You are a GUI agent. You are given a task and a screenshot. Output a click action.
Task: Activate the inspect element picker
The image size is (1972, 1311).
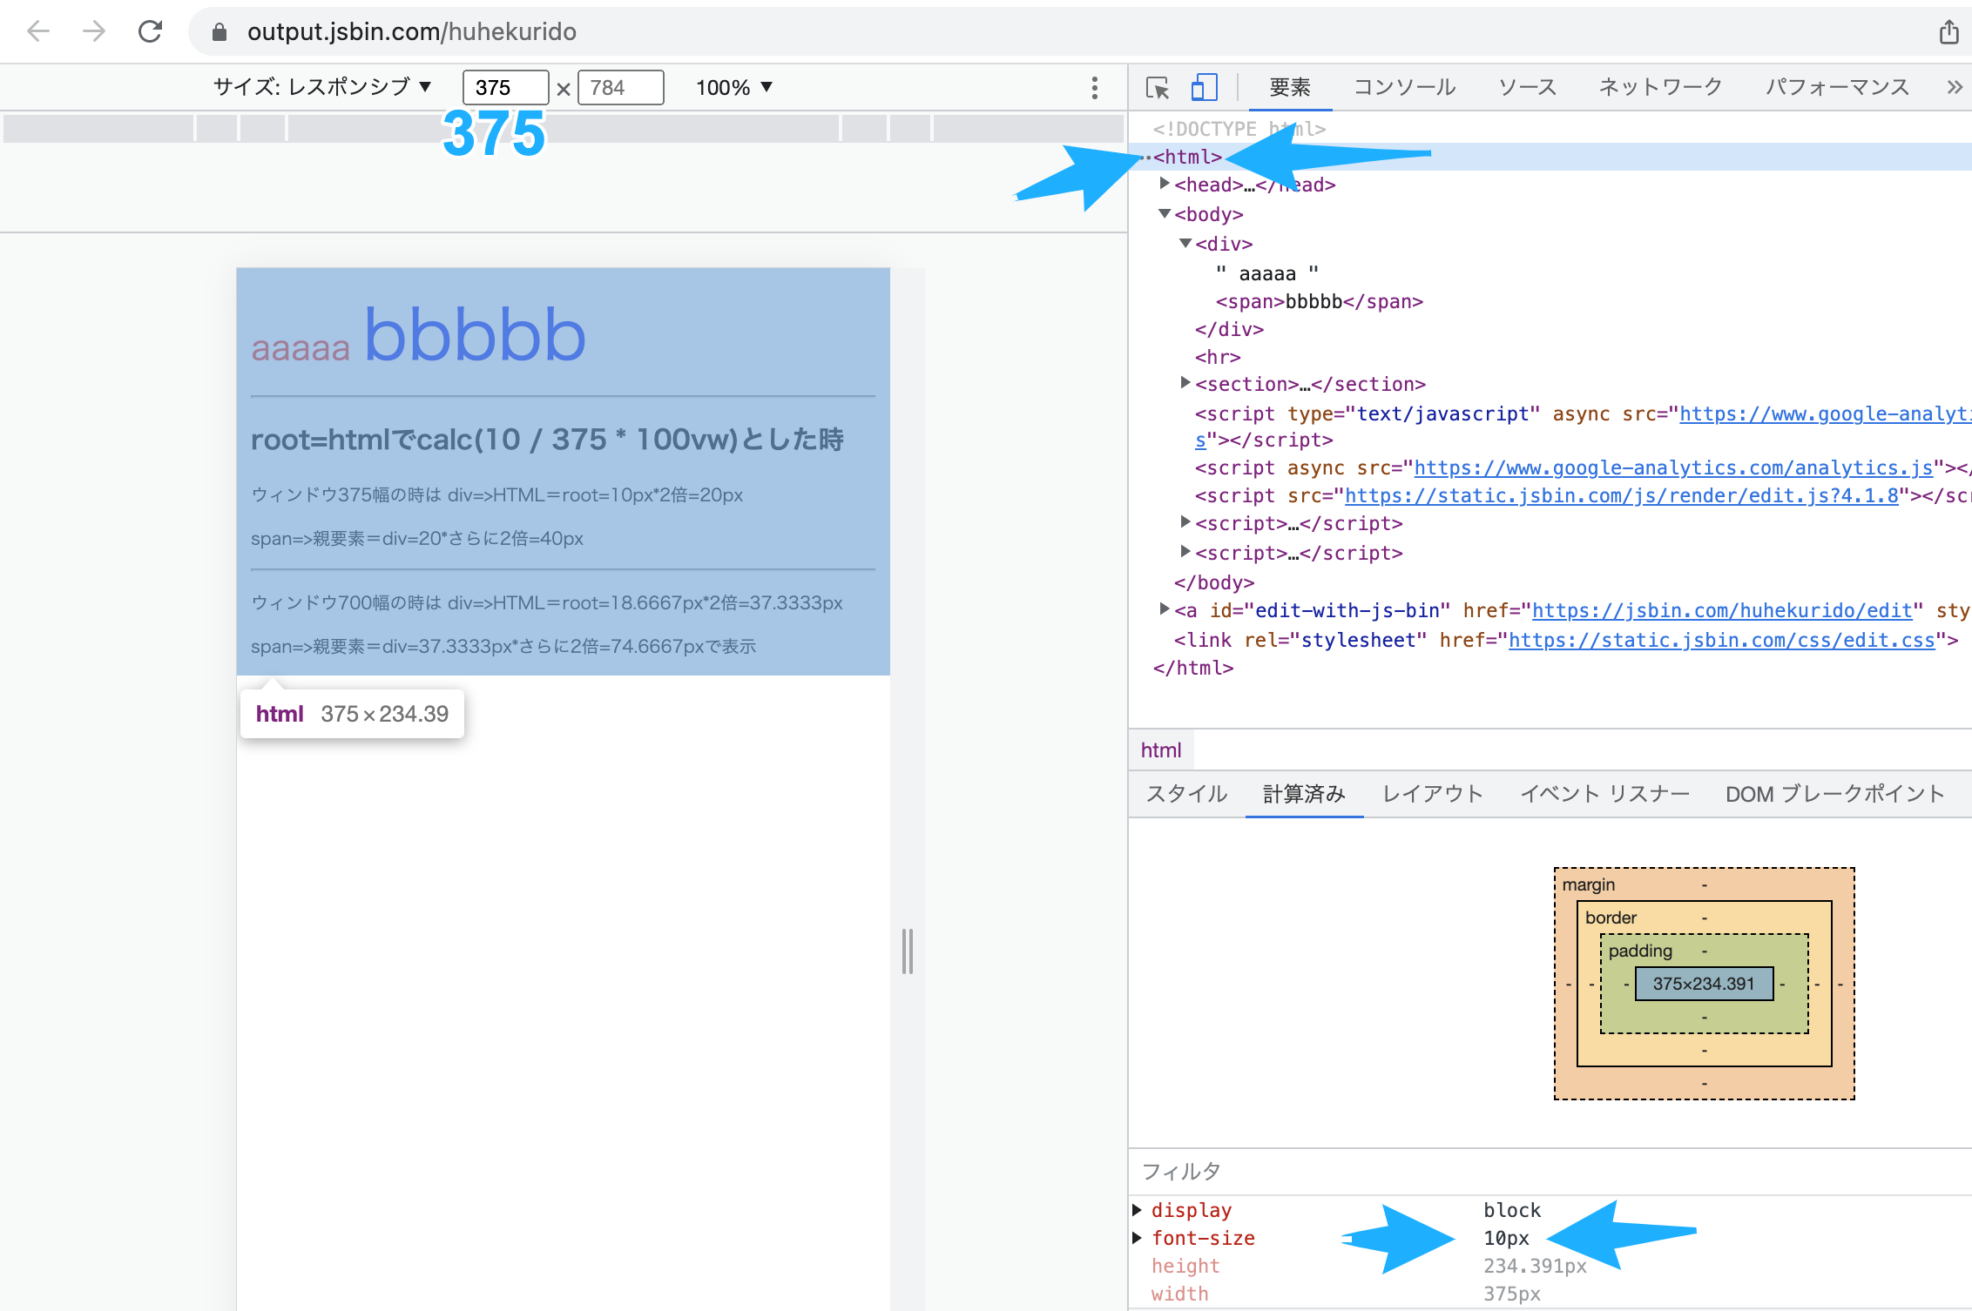[1158, 87]
